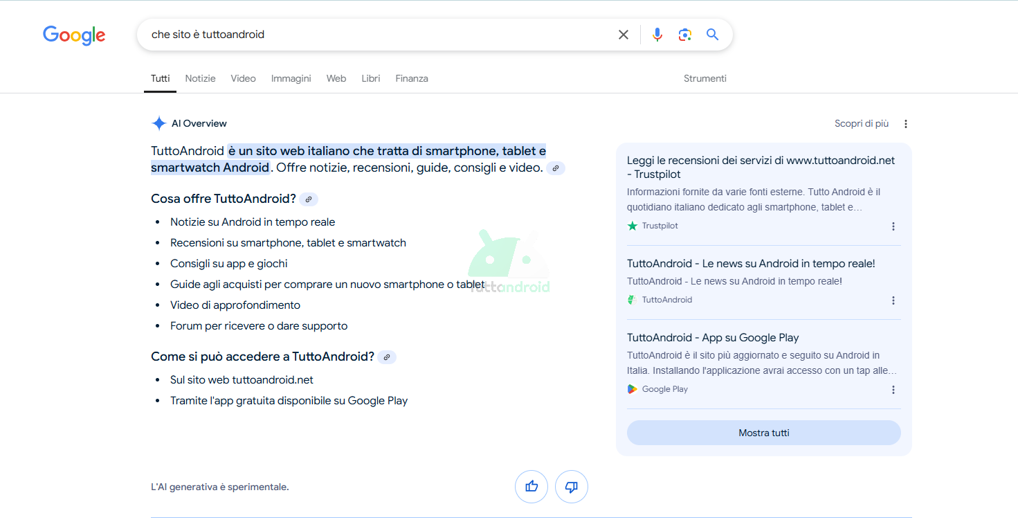Screen dimensions: 1018x531
Task: Click the AI Overview sparkle icon
Action: click(159, 123)
